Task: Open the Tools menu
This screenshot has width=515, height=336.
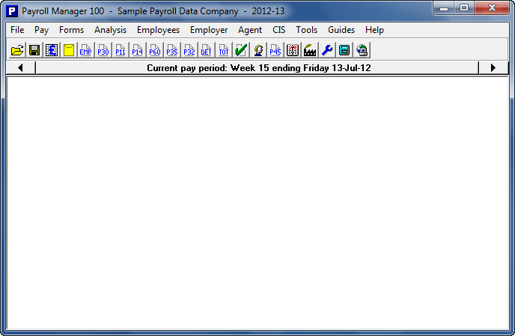Action: tap(306, 30)
